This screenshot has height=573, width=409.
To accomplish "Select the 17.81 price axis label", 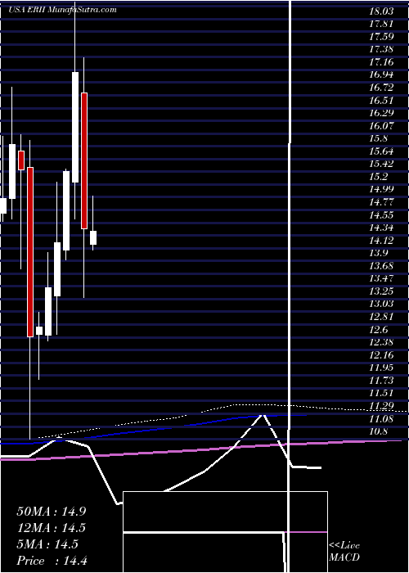I will (382, 24).
